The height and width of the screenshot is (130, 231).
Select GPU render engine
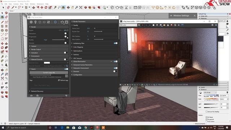65,30
